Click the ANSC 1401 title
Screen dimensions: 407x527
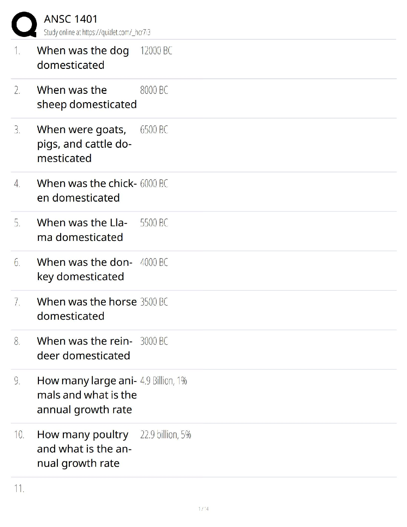(70, 19)
